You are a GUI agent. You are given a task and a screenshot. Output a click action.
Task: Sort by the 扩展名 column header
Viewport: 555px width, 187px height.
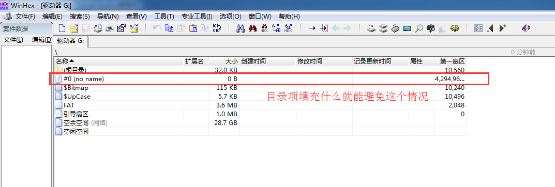[196, 61]
